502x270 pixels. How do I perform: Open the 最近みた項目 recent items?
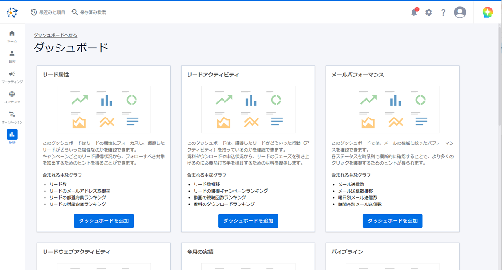tap(48, 12)
